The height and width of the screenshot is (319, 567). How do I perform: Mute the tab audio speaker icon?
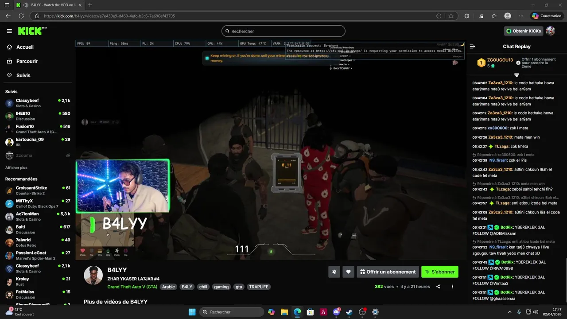26,5
